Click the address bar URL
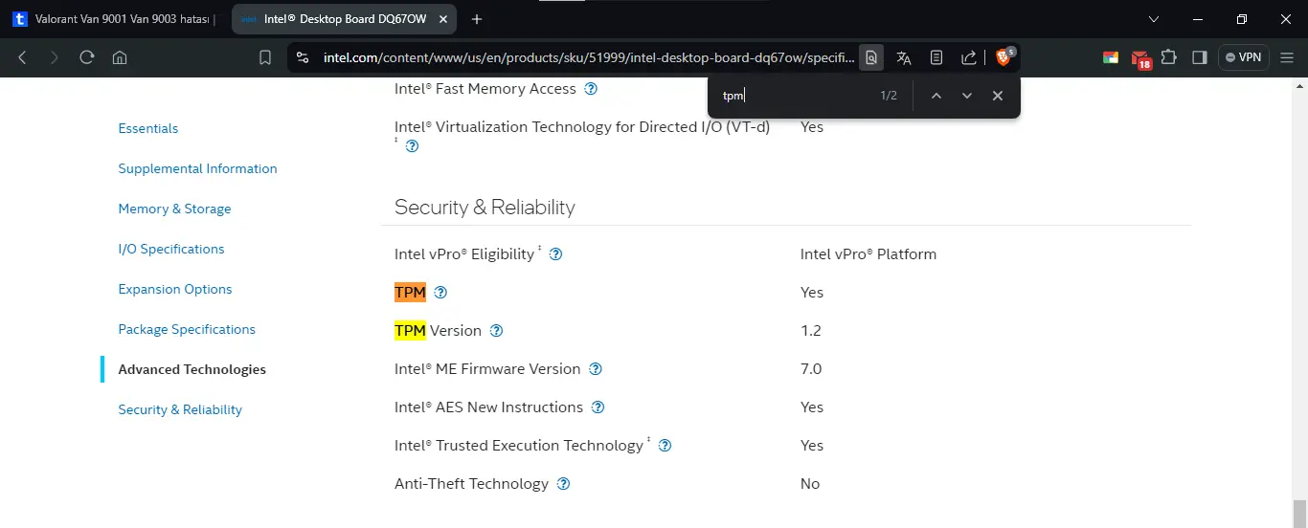The image size is (1308, 528). (x=589, y=57)
